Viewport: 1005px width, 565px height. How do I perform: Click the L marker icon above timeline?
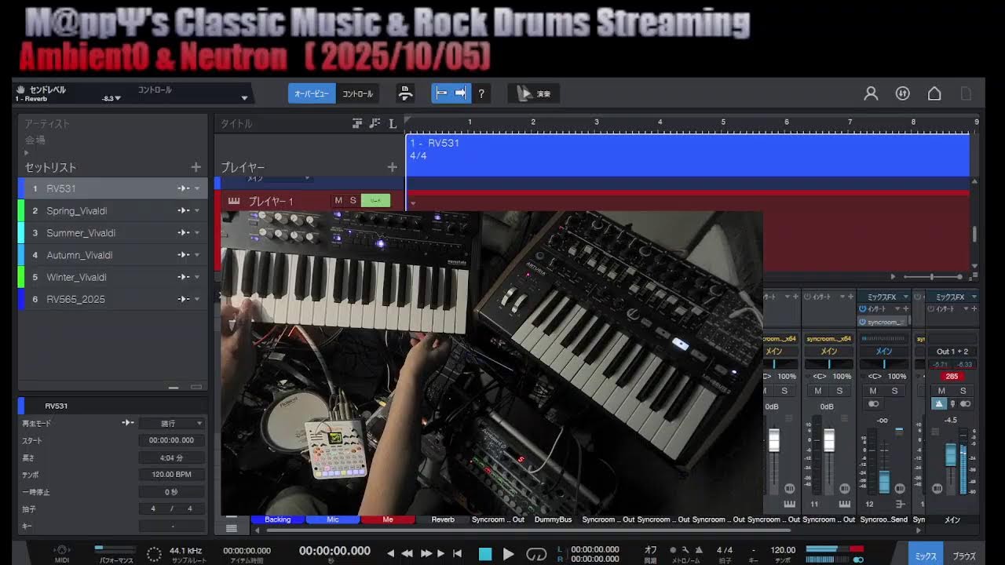pos(393,123)
